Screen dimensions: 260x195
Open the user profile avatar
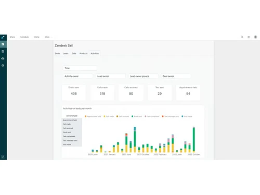click(x=255, y=37)
